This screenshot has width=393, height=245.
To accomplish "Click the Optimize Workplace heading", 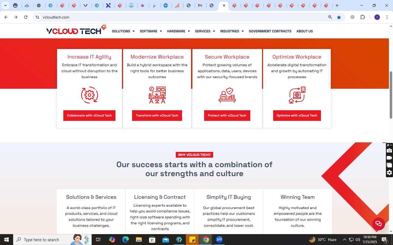I will tap(297, 57).
